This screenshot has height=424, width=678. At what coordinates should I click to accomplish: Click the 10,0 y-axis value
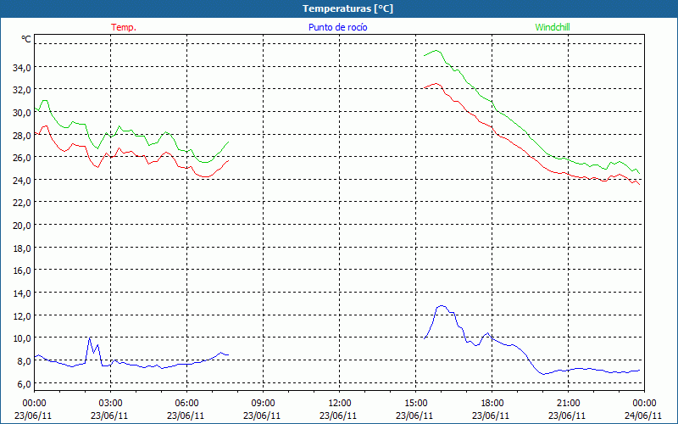point(22,338)
